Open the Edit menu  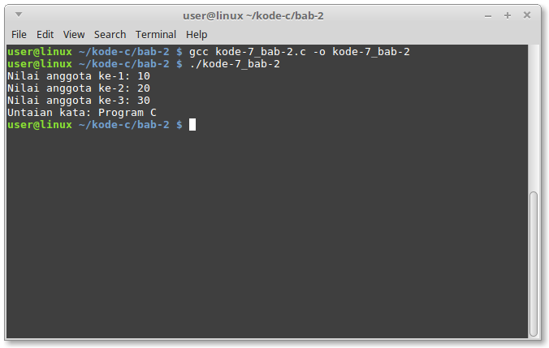pyautogui.click(x=45, y=34)
